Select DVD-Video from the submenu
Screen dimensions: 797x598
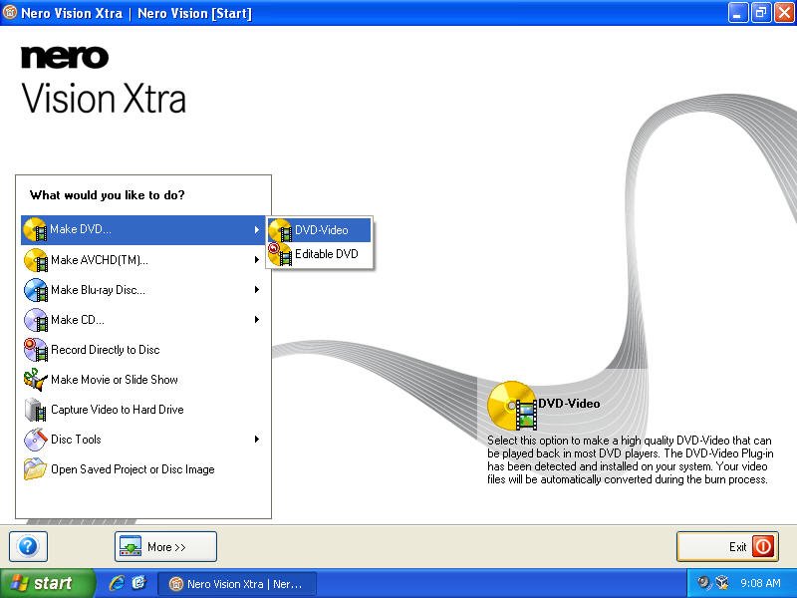click(320, 230)
